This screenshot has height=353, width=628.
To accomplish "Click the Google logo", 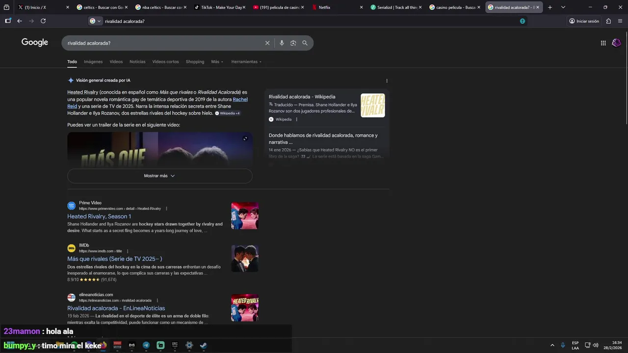I will 35,43.
